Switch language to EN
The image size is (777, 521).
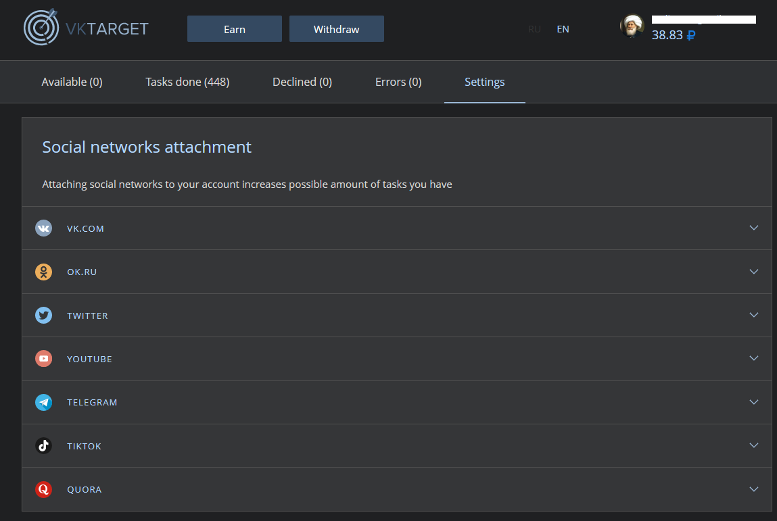[563, 29]
